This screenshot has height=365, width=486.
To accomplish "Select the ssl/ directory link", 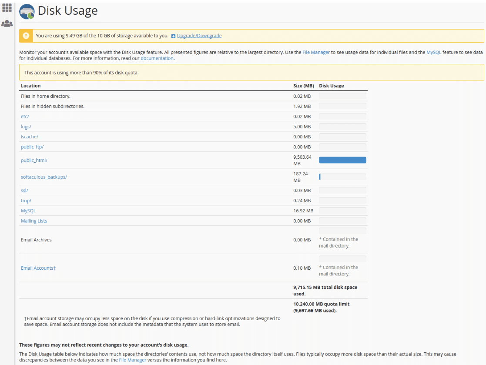I will click(x=24, y=191).
